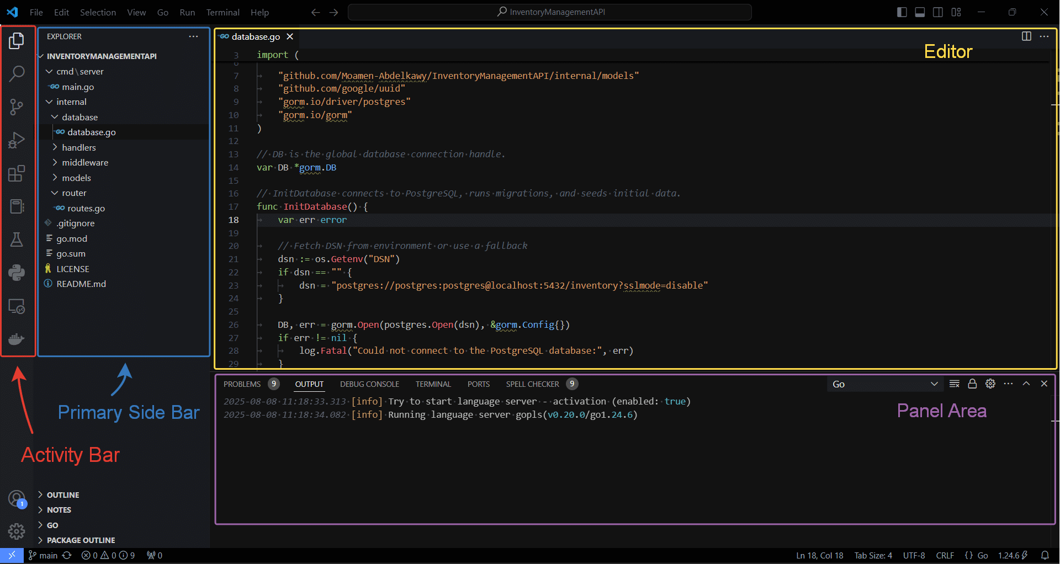Open routes.go in explorer
The height and width of the screenshot is (564, 1060).
coord(86,208)
